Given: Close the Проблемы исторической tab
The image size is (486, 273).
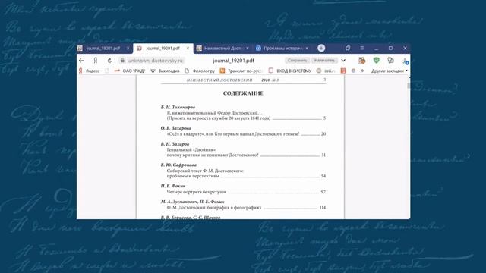Looking at the screenshot, I should pos(307,49).
